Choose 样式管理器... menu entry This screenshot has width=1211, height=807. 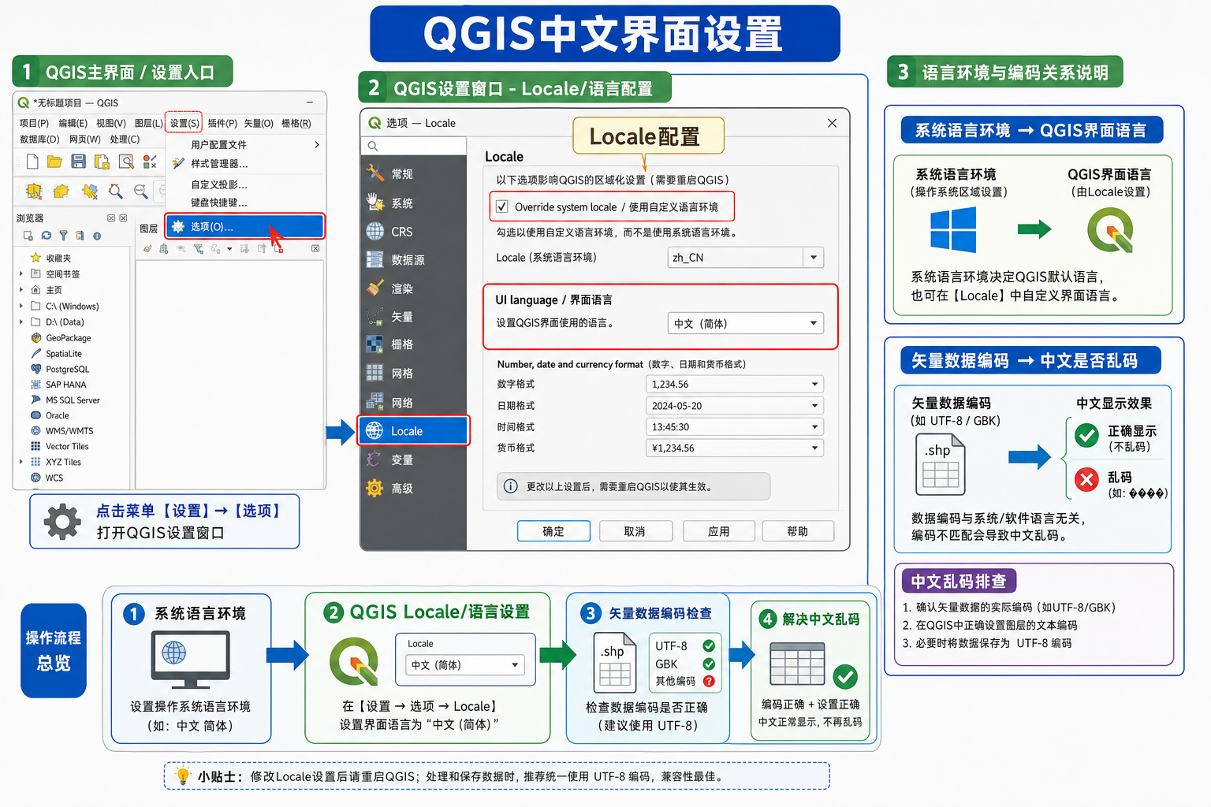point(245,164)
